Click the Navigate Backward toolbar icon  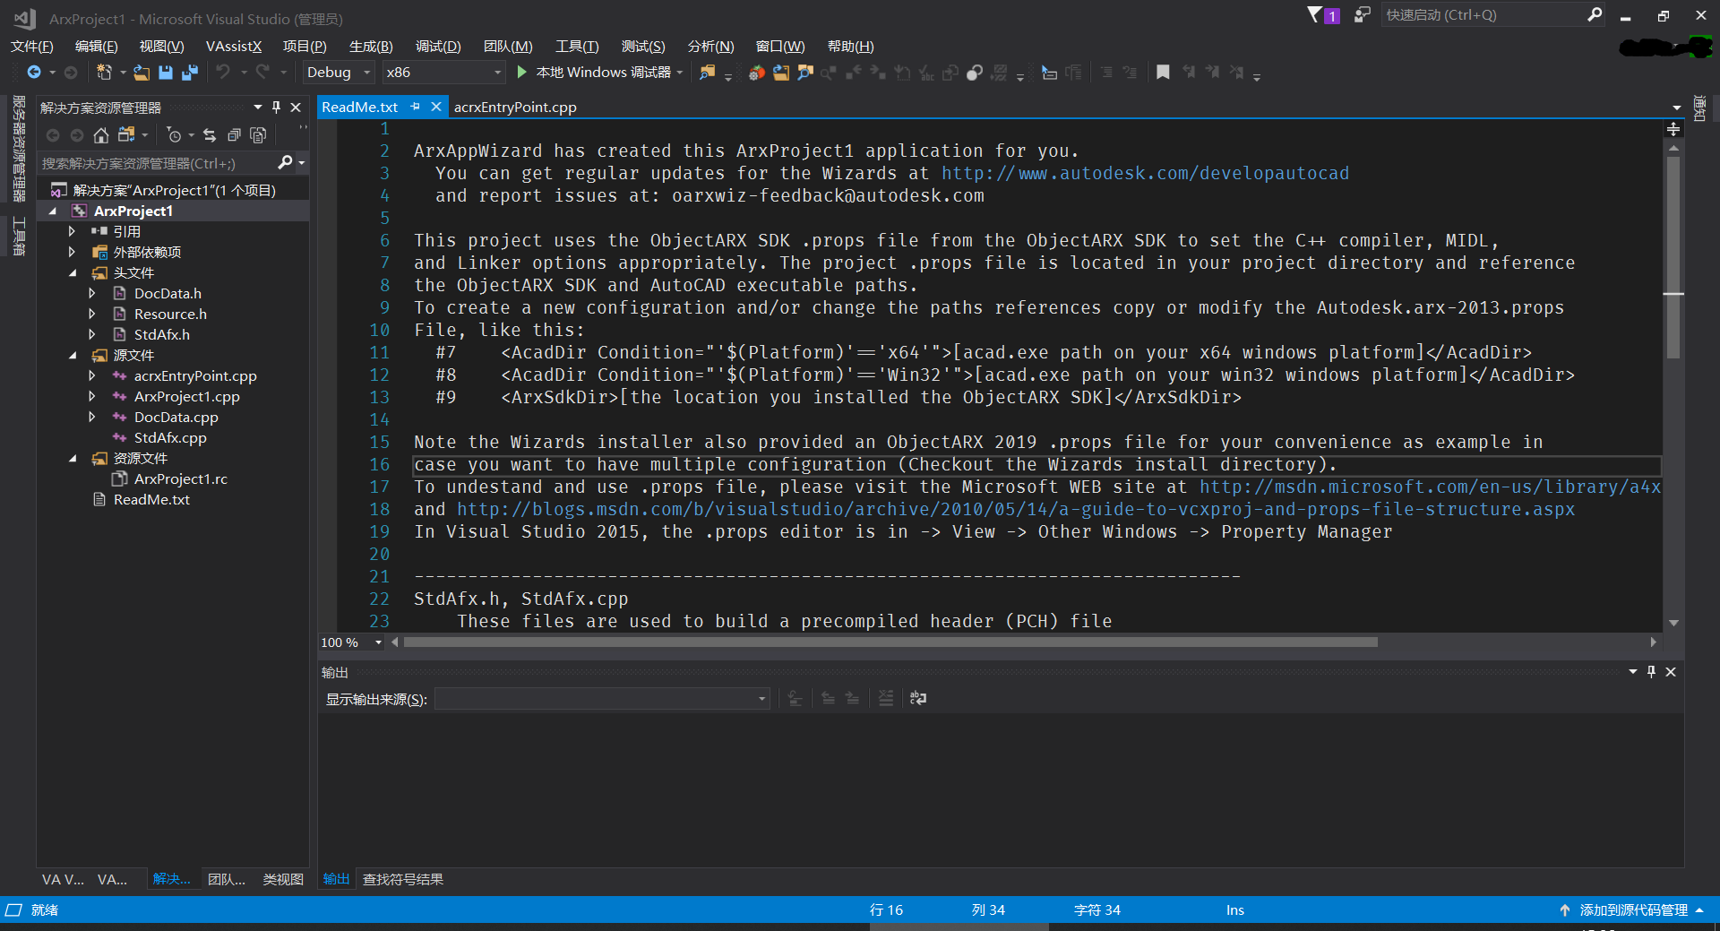[34, 73]
